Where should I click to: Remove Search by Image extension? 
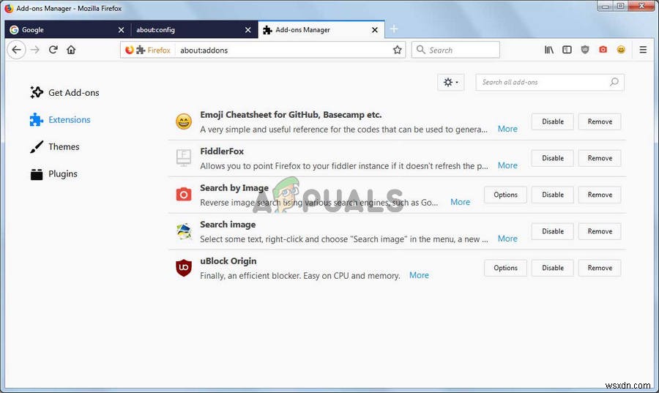(x=600, y=195)
